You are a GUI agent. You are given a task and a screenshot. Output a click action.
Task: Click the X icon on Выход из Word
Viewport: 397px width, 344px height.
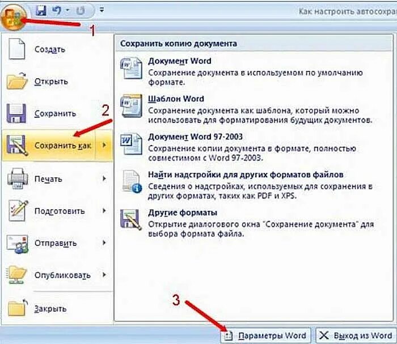coord(324,335)
